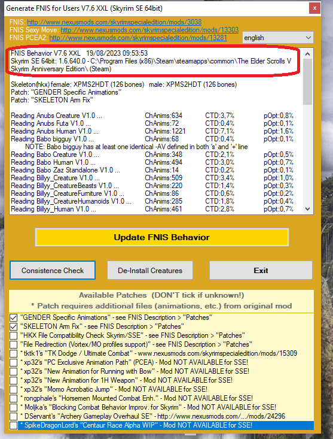The width and height of the screenshot is (333, 439).
Task: Tick DServant's Archery Gameplay Overhaul SE checkbox
Action: tap(13, 416)
